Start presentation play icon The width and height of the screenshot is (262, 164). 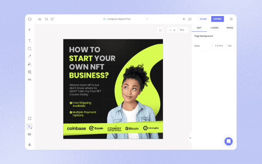tap(231, 19)
